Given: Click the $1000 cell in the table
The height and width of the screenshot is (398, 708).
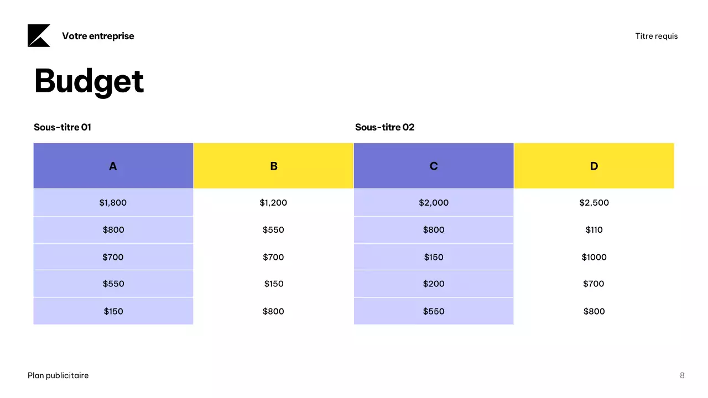Looking at the screenshot, I should point(594,257).
